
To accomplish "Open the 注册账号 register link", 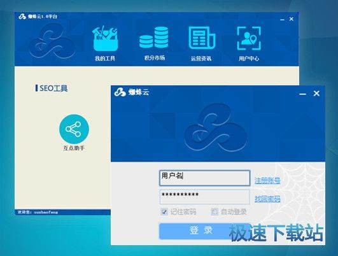I will (x=267, y=180).
